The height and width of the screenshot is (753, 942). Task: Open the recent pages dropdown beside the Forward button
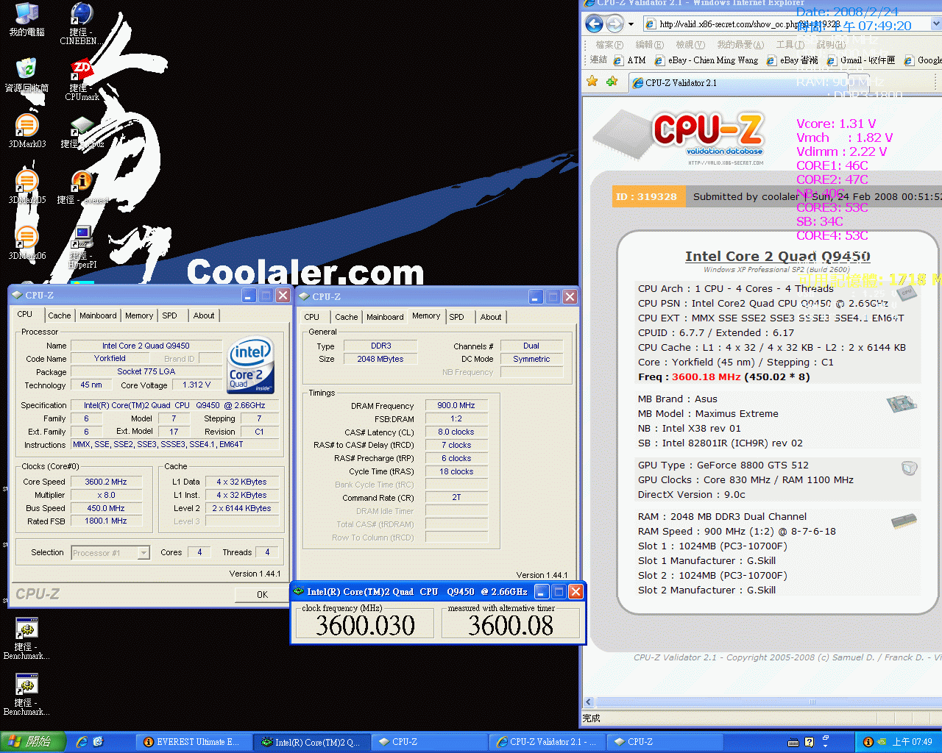pyautogui.click(x=631, y=24)
